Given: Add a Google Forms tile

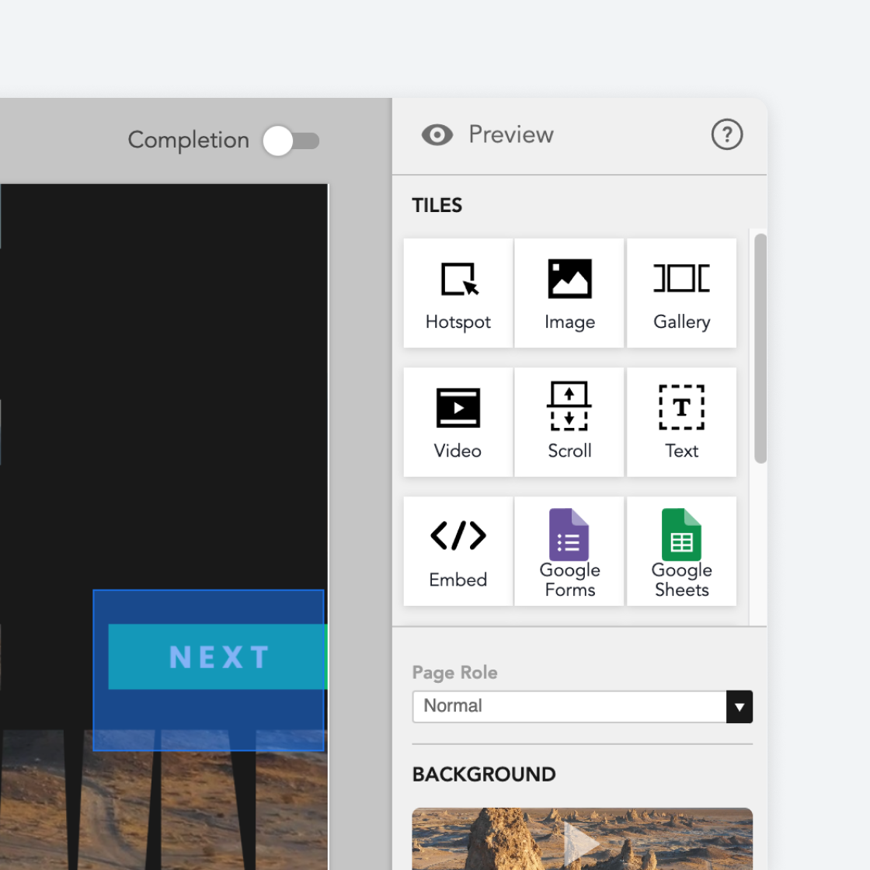Looking at the screenshot, I should point(569,551).
